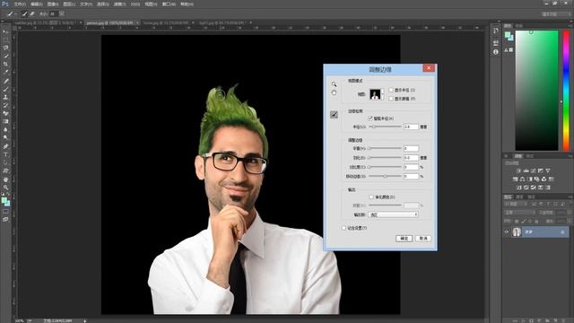
Task: Open the 选择 (Select) menu
Action: (x=103, y=4)
